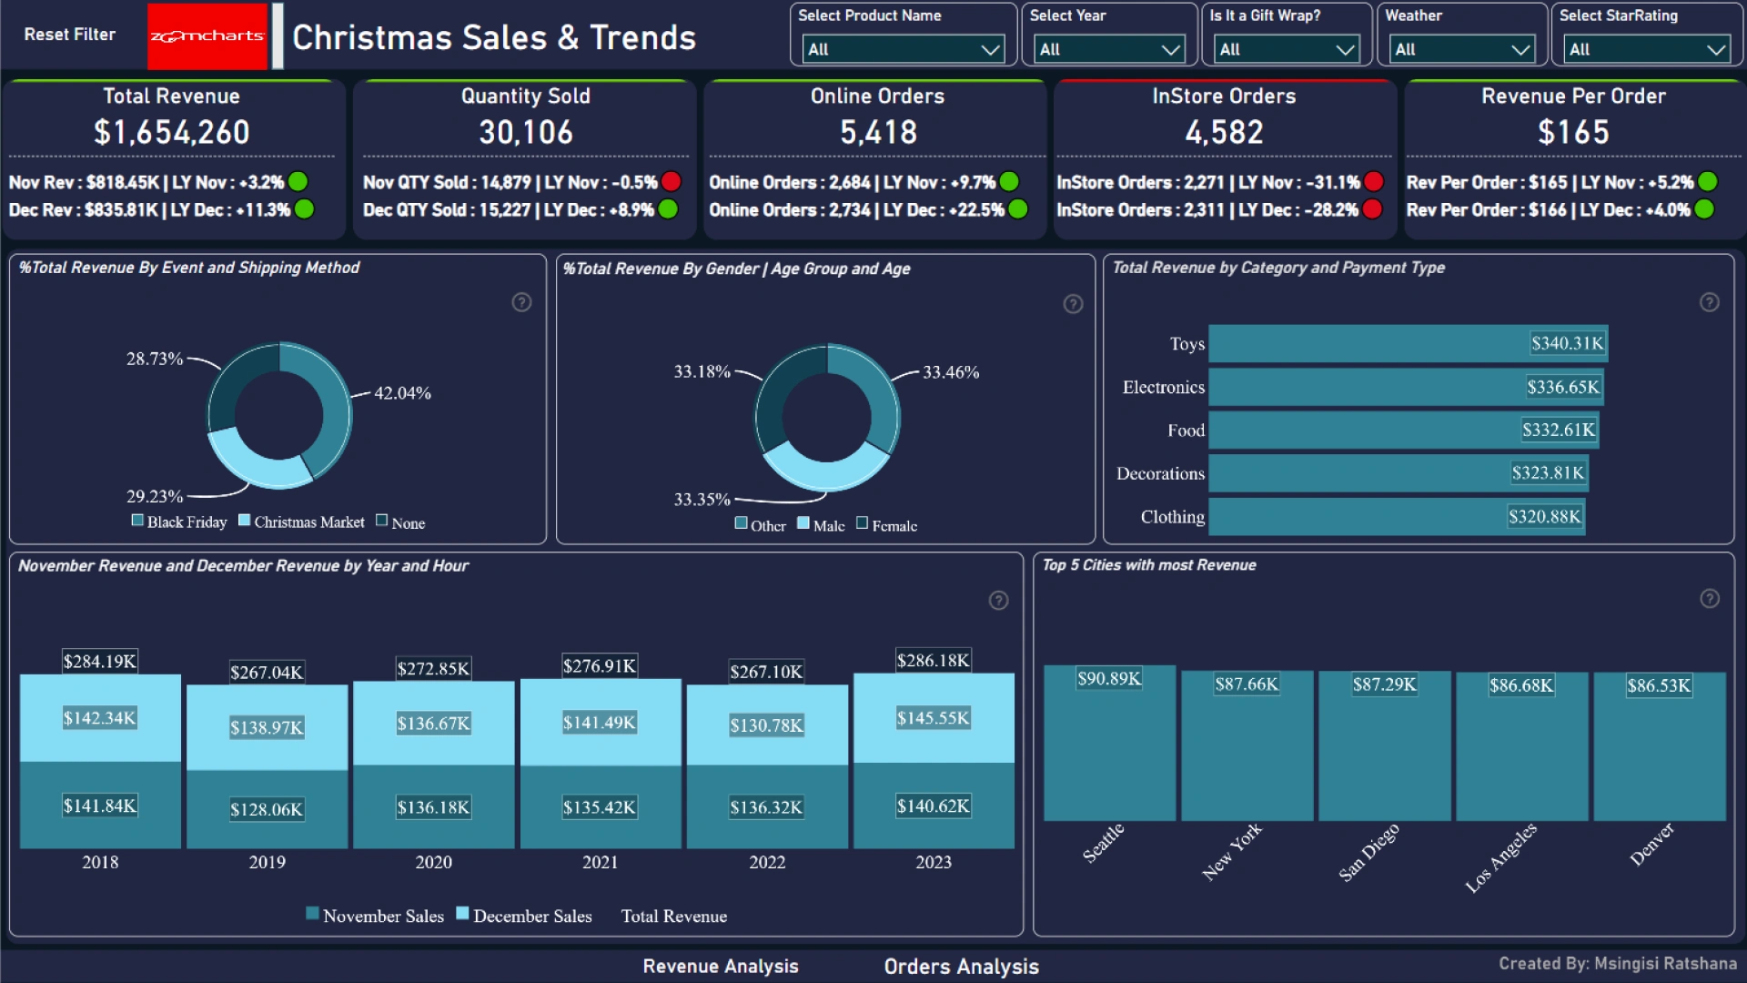Open the Select Year dropdown
Image resolution: width=1747 pixels, height=983 pixels.
[x=1109, y=49]
